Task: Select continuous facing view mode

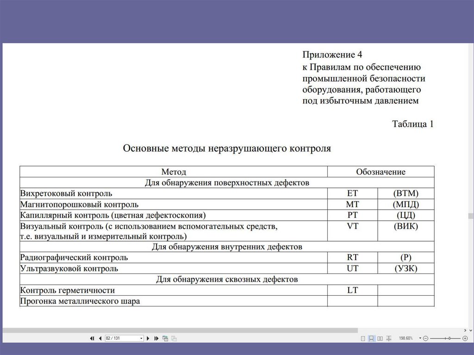Action: [389, 338]
